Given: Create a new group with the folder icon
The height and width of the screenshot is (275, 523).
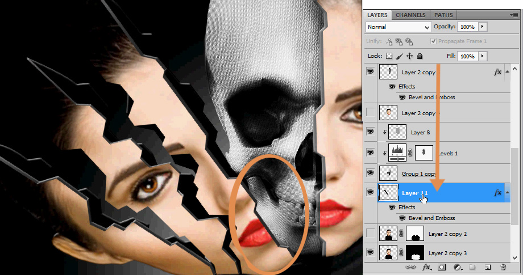Looking at the screenshot, I should point(472,267).
